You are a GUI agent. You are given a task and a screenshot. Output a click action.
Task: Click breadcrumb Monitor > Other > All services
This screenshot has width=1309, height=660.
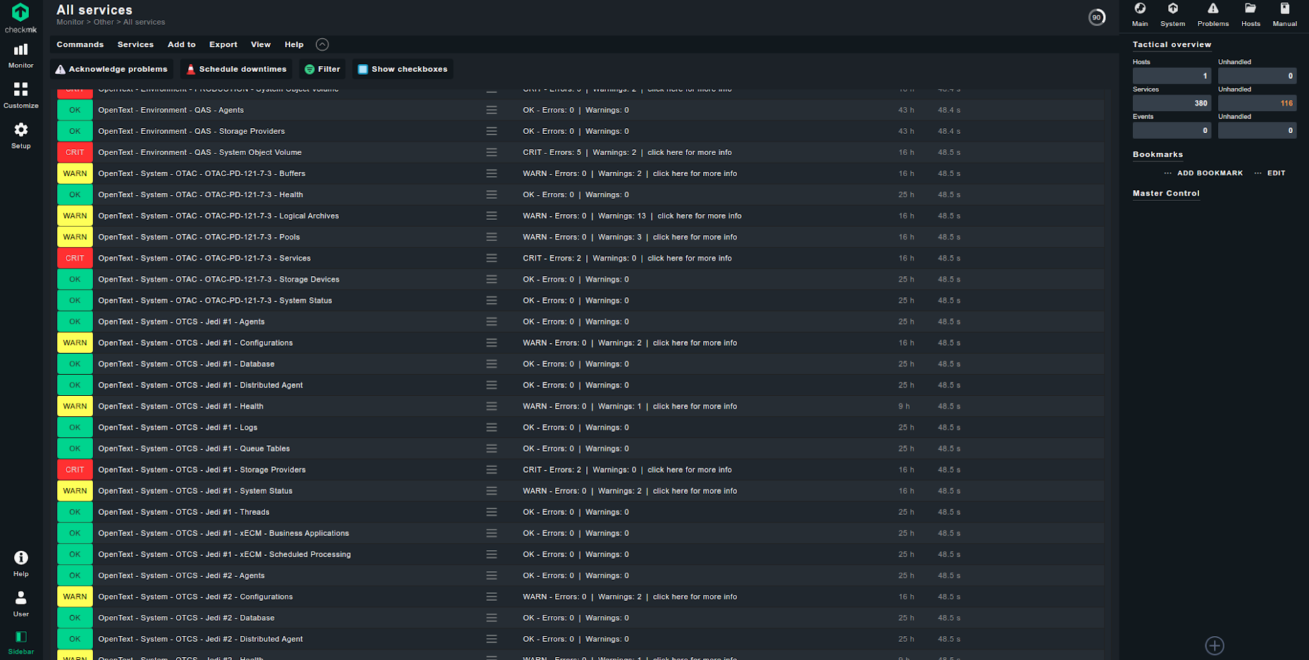(111, 23)
